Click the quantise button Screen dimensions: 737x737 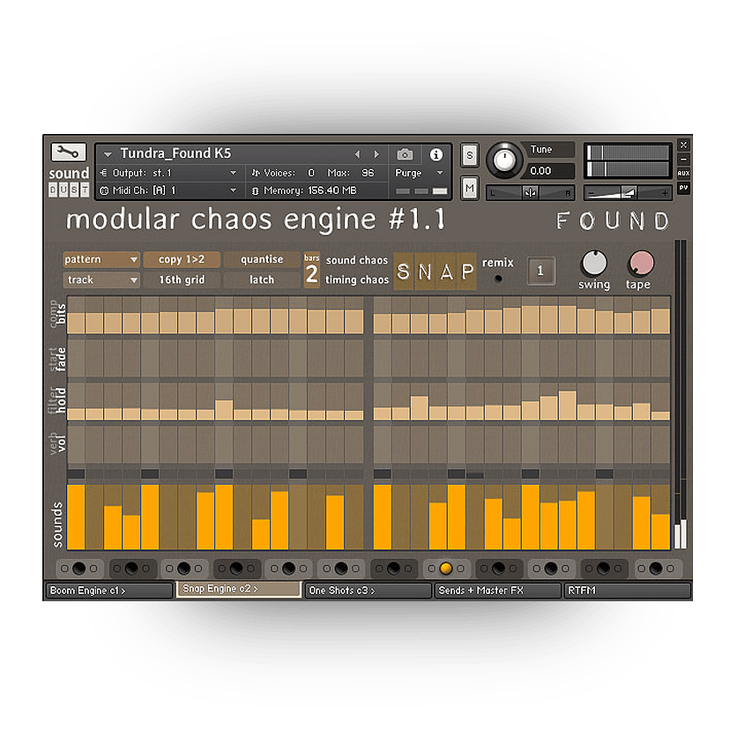[x=261, y=259]
